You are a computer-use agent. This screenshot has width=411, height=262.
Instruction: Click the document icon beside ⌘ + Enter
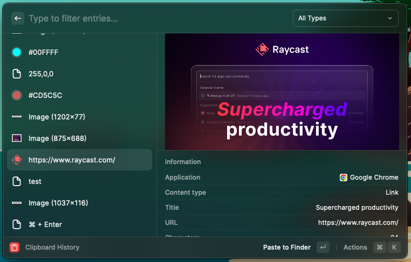[x=17, y=224]
